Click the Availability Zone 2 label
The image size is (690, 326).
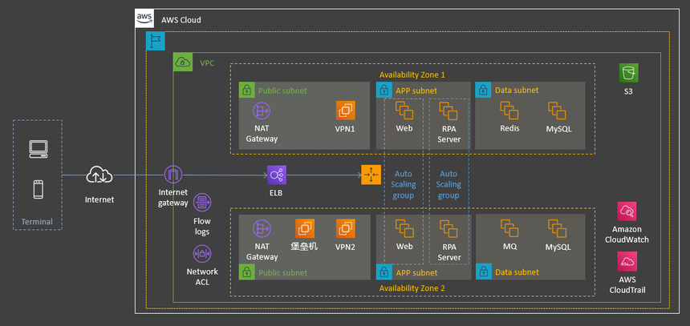coord(412,288)
